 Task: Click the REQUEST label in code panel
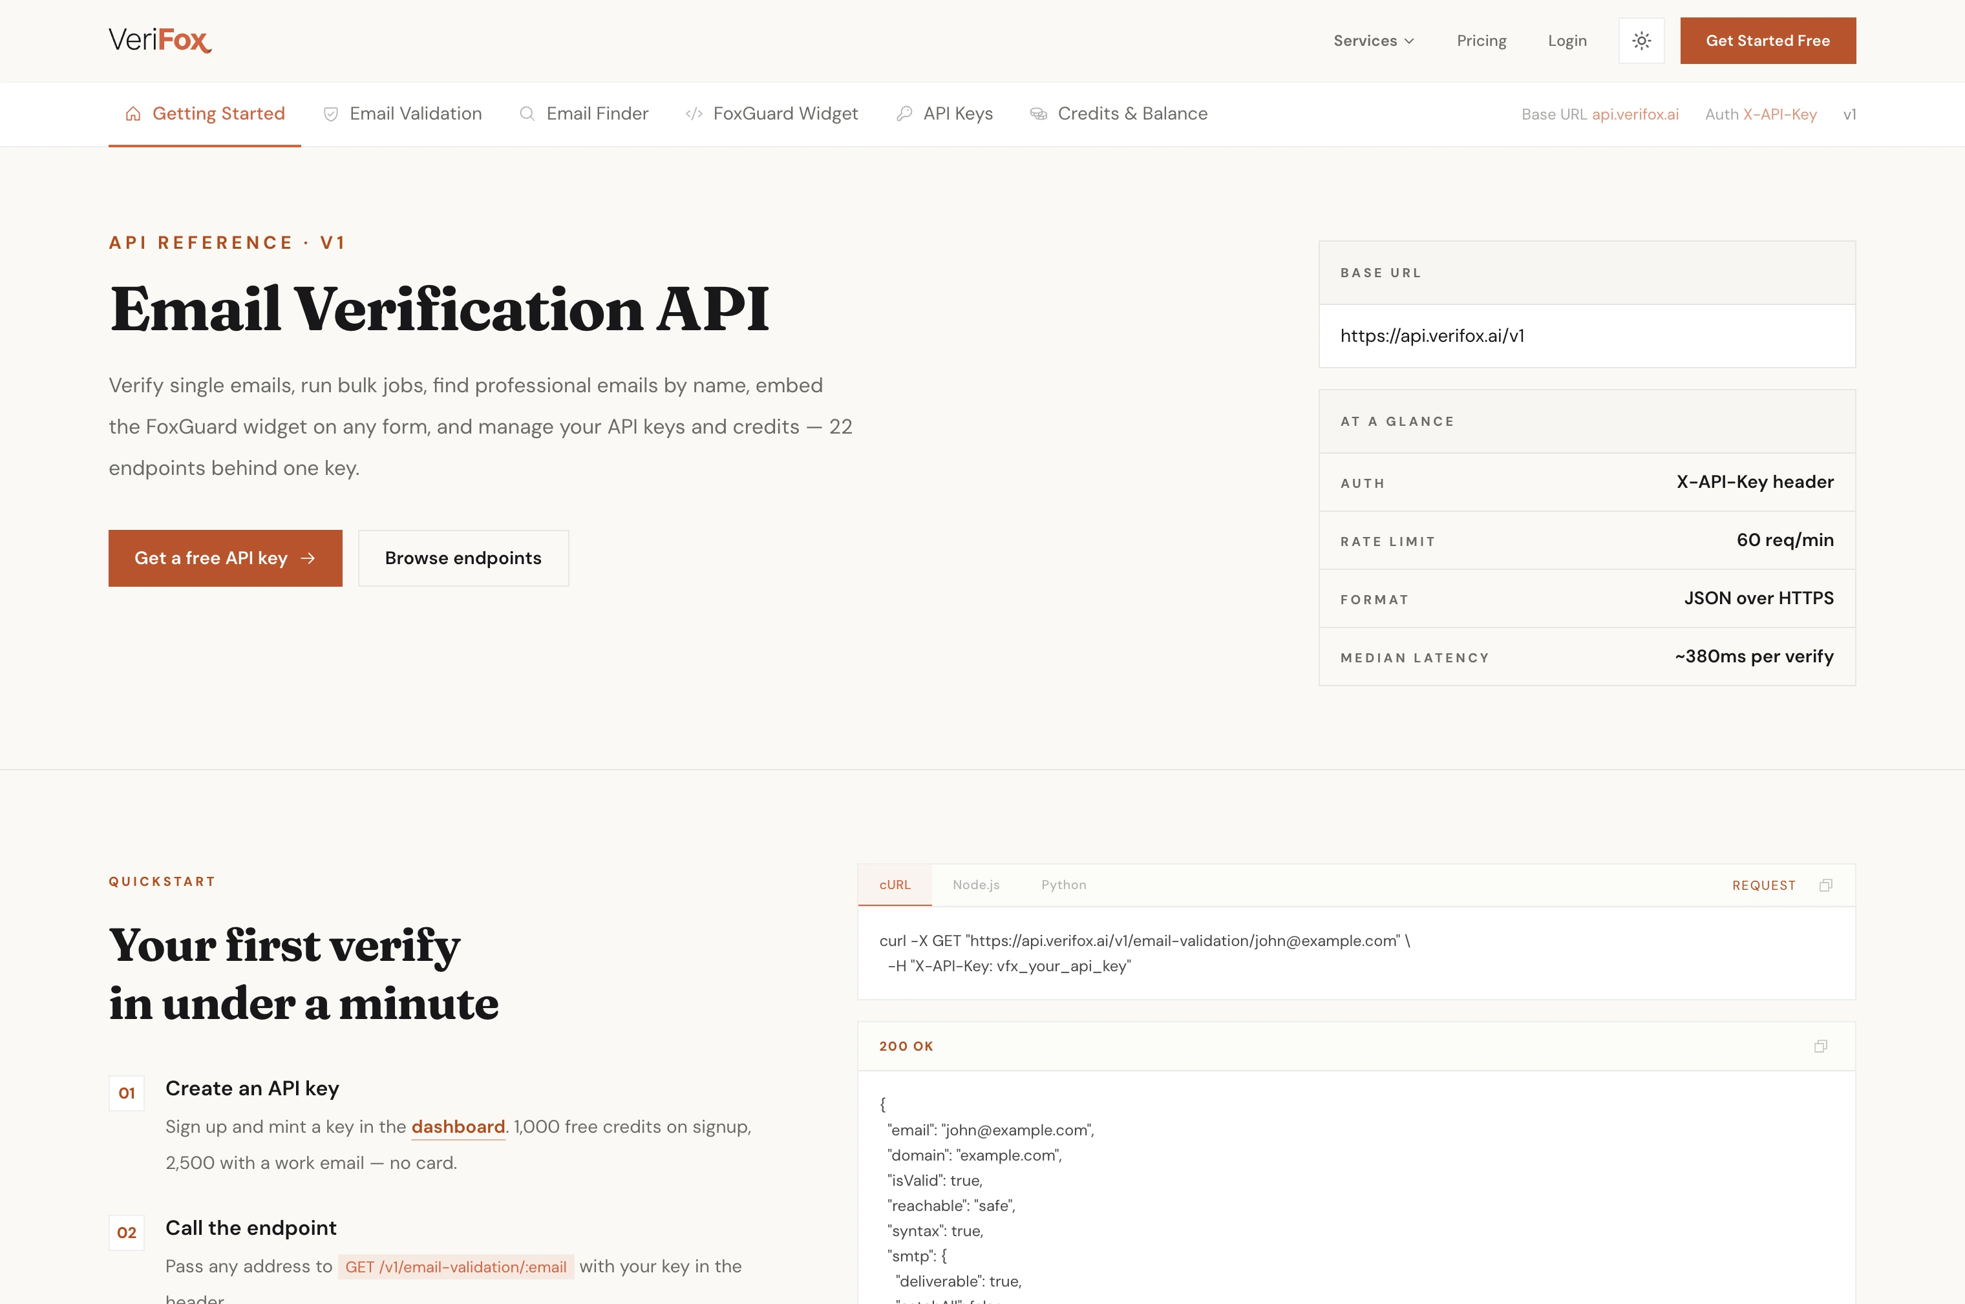tap(1764, 886)
